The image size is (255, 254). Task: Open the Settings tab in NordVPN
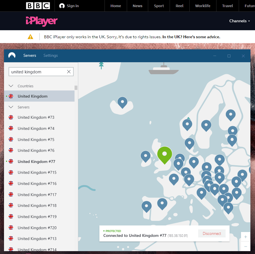point(51,55)
